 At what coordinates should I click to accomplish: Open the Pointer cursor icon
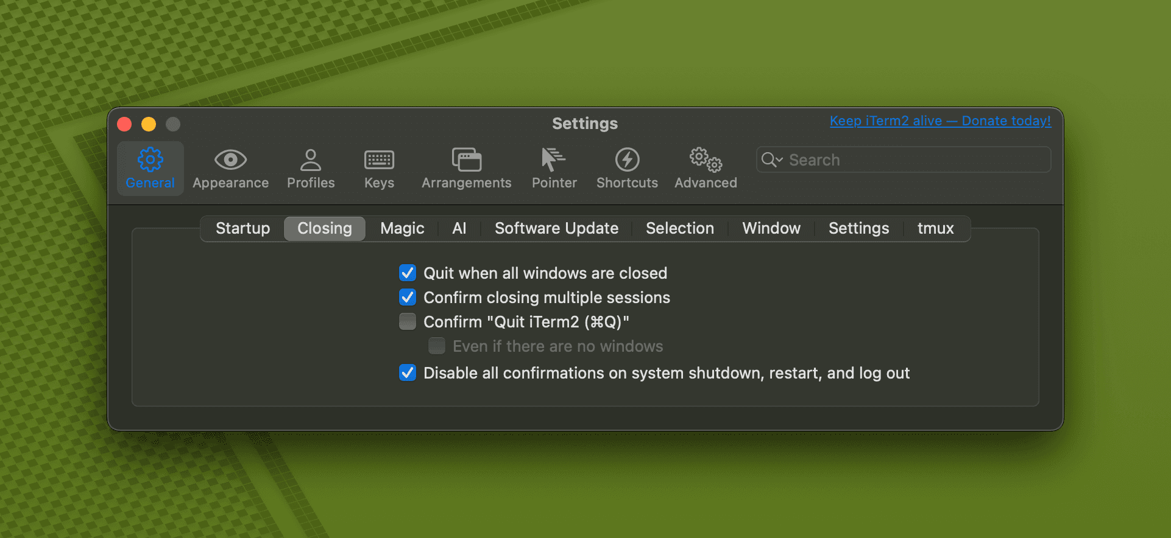(553, 160)
